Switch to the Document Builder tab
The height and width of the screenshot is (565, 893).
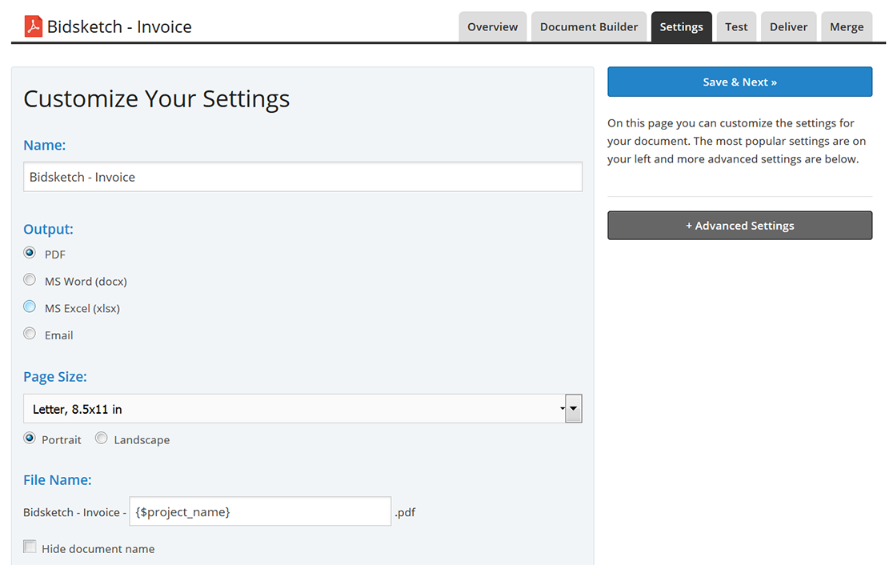[x=589, y=26]
